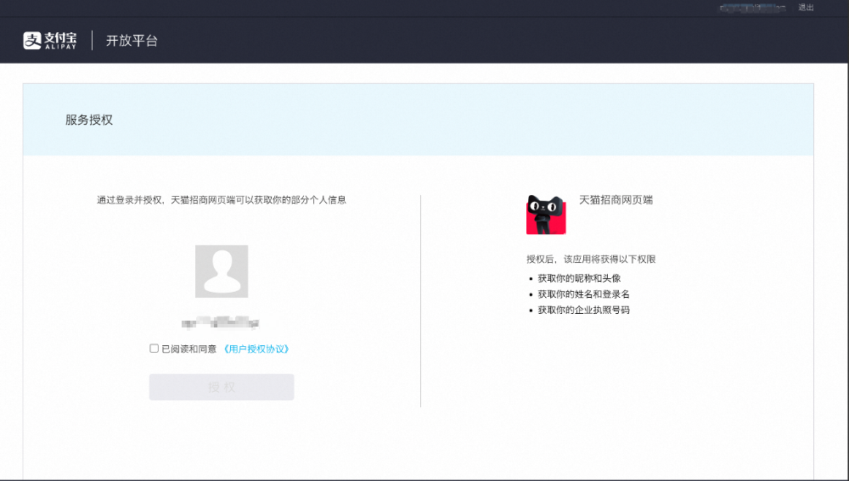The width and height of the screenshot is (849, 481).
Task: Click the gray default user avatar
Action: [222, 271]
